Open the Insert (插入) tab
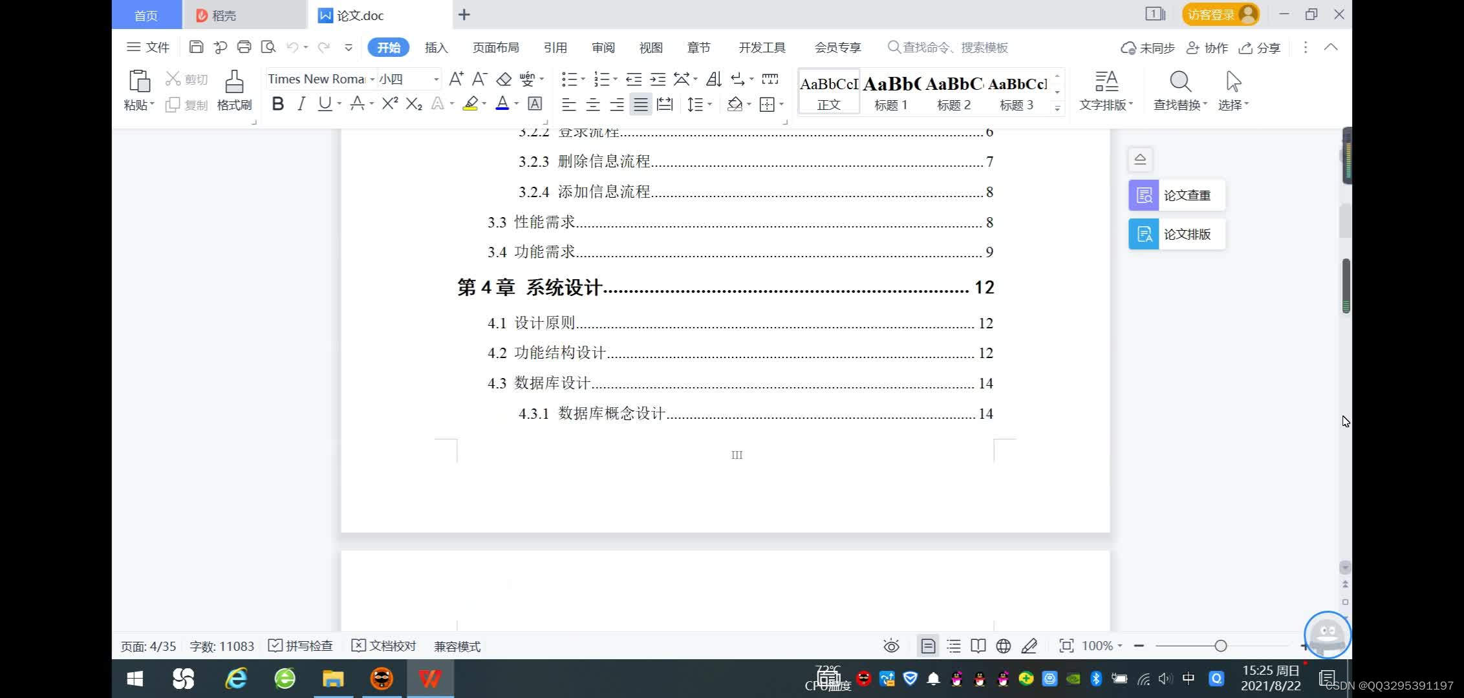Screen dimensions: 1464x698 (436, 48)
